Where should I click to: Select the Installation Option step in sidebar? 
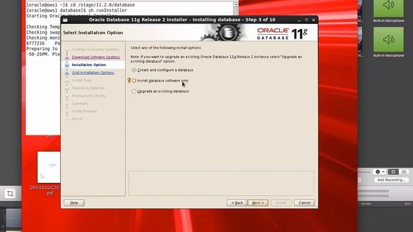point(89,64)
